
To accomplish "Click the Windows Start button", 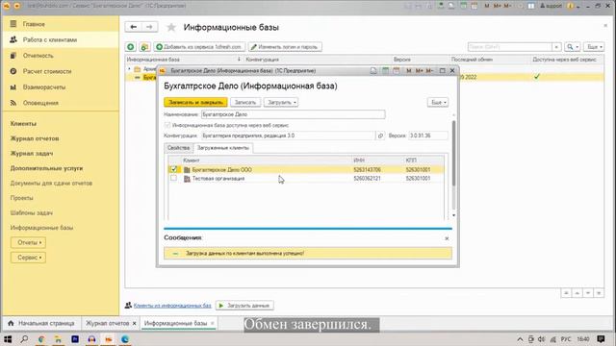I will tap(8, 339).
